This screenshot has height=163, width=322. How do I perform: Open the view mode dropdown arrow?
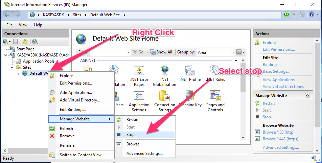tap(243, 52)
